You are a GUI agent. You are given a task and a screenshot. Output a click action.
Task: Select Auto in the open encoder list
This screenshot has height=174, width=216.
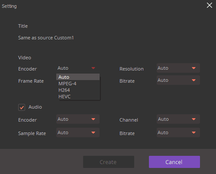(x=78, y=77)
